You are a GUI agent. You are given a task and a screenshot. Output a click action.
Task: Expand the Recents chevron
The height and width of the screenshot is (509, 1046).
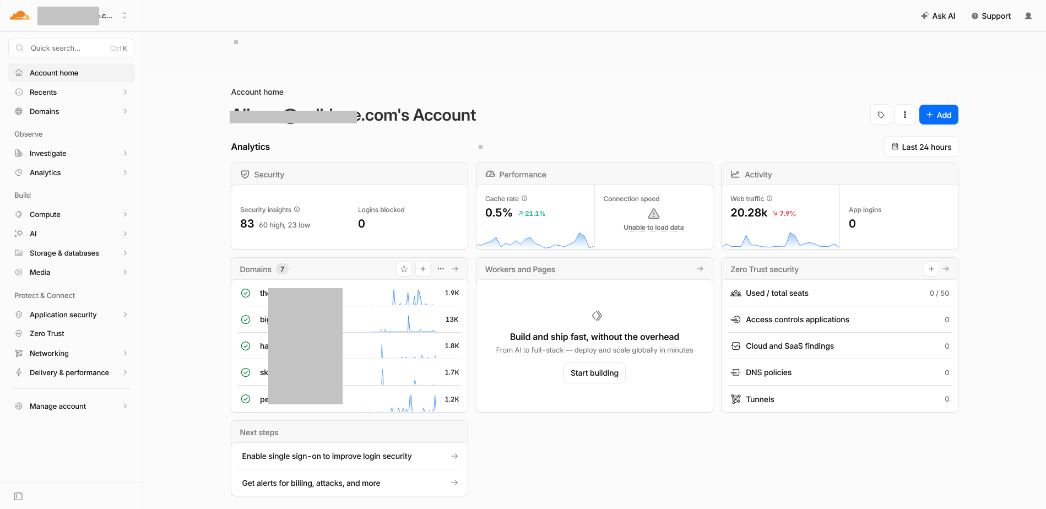tap(126, 92)
